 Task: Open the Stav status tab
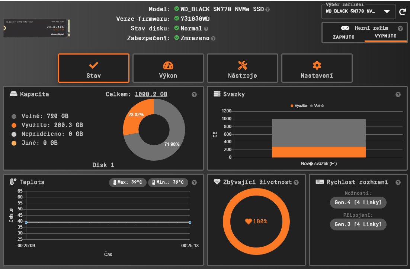[x=94, y=68]
